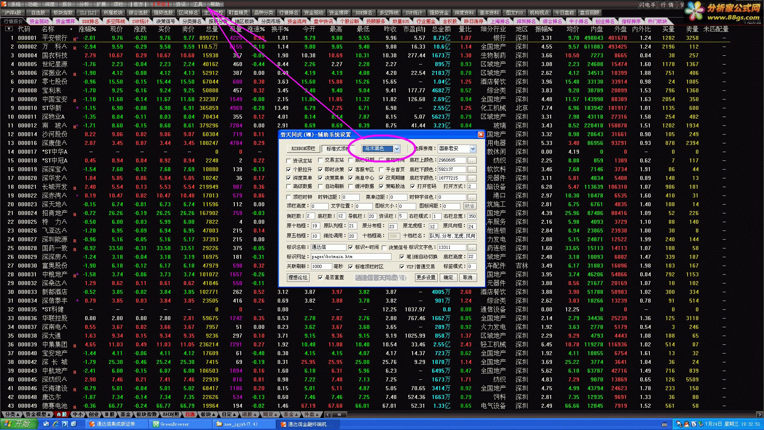The width and height of the screenshot is (764, 430).
Task: Enable the 交易主站 checkbox
Action: pos(321,160)
